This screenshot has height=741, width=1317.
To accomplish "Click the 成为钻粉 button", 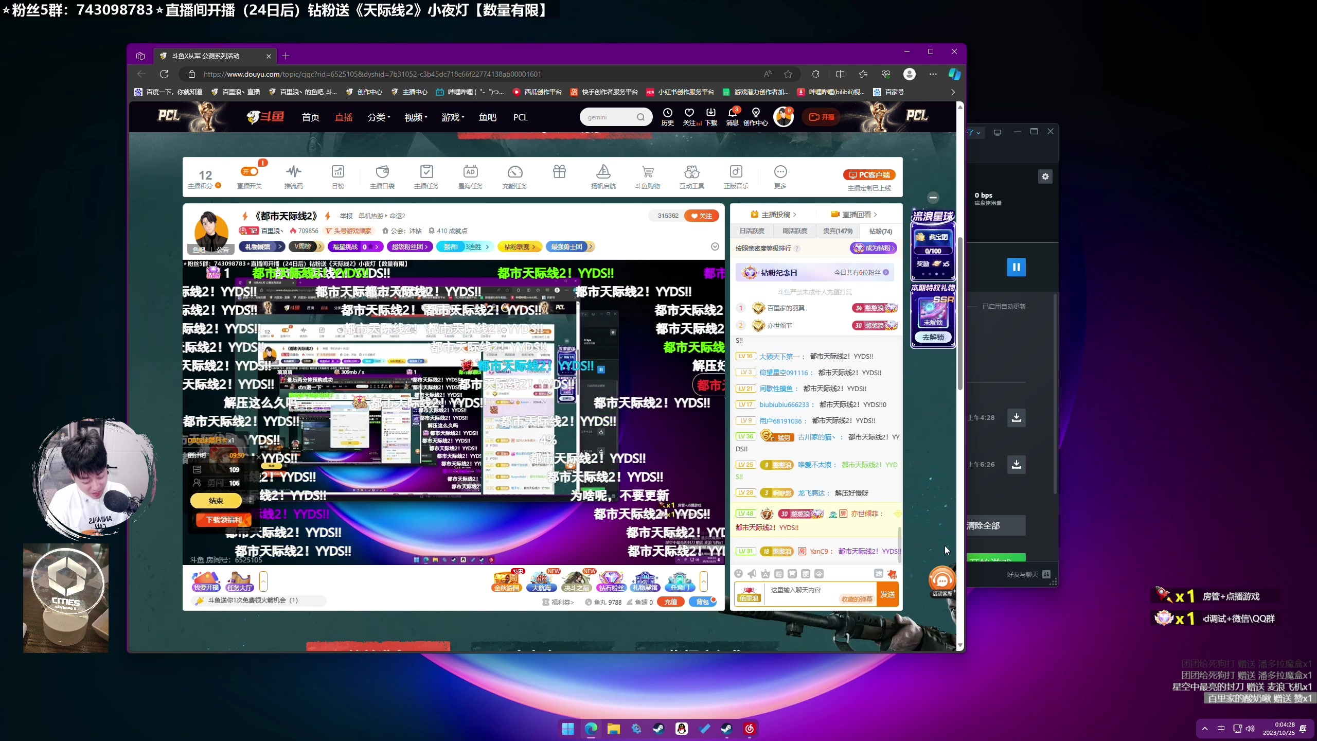I will tap(874, 248).
